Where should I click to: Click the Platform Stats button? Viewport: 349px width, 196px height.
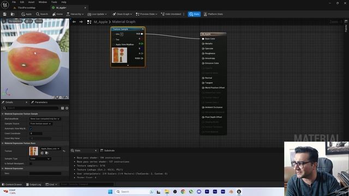pos(213,14)
